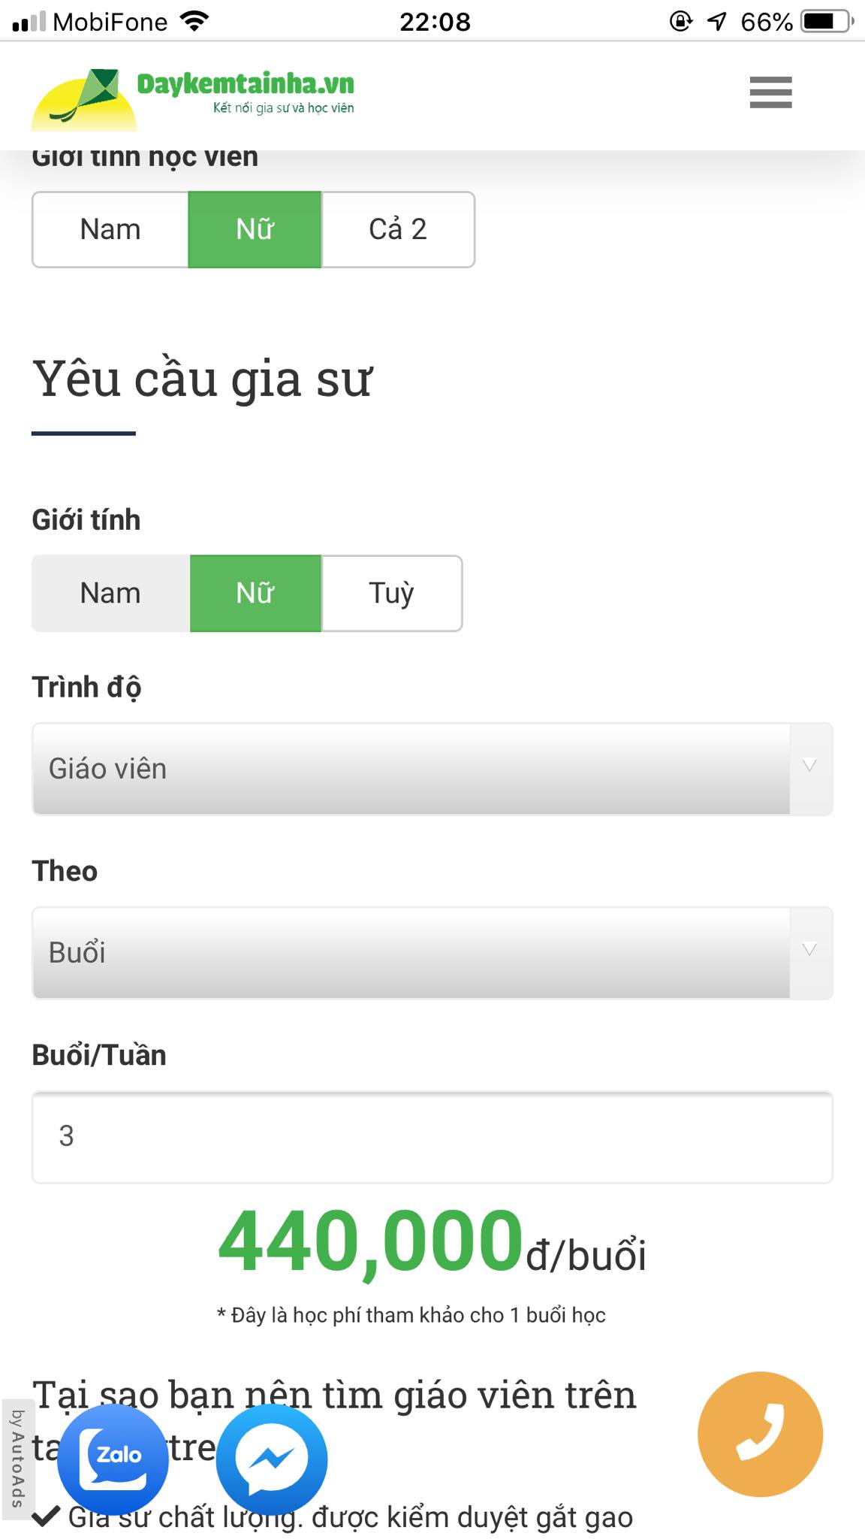This screenshot has height=1539, width=865.
Task: Select Cả 2 for student gender
Action: coord(399,229)
